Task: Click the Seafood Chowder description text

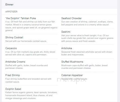Action: click(87, 23)
